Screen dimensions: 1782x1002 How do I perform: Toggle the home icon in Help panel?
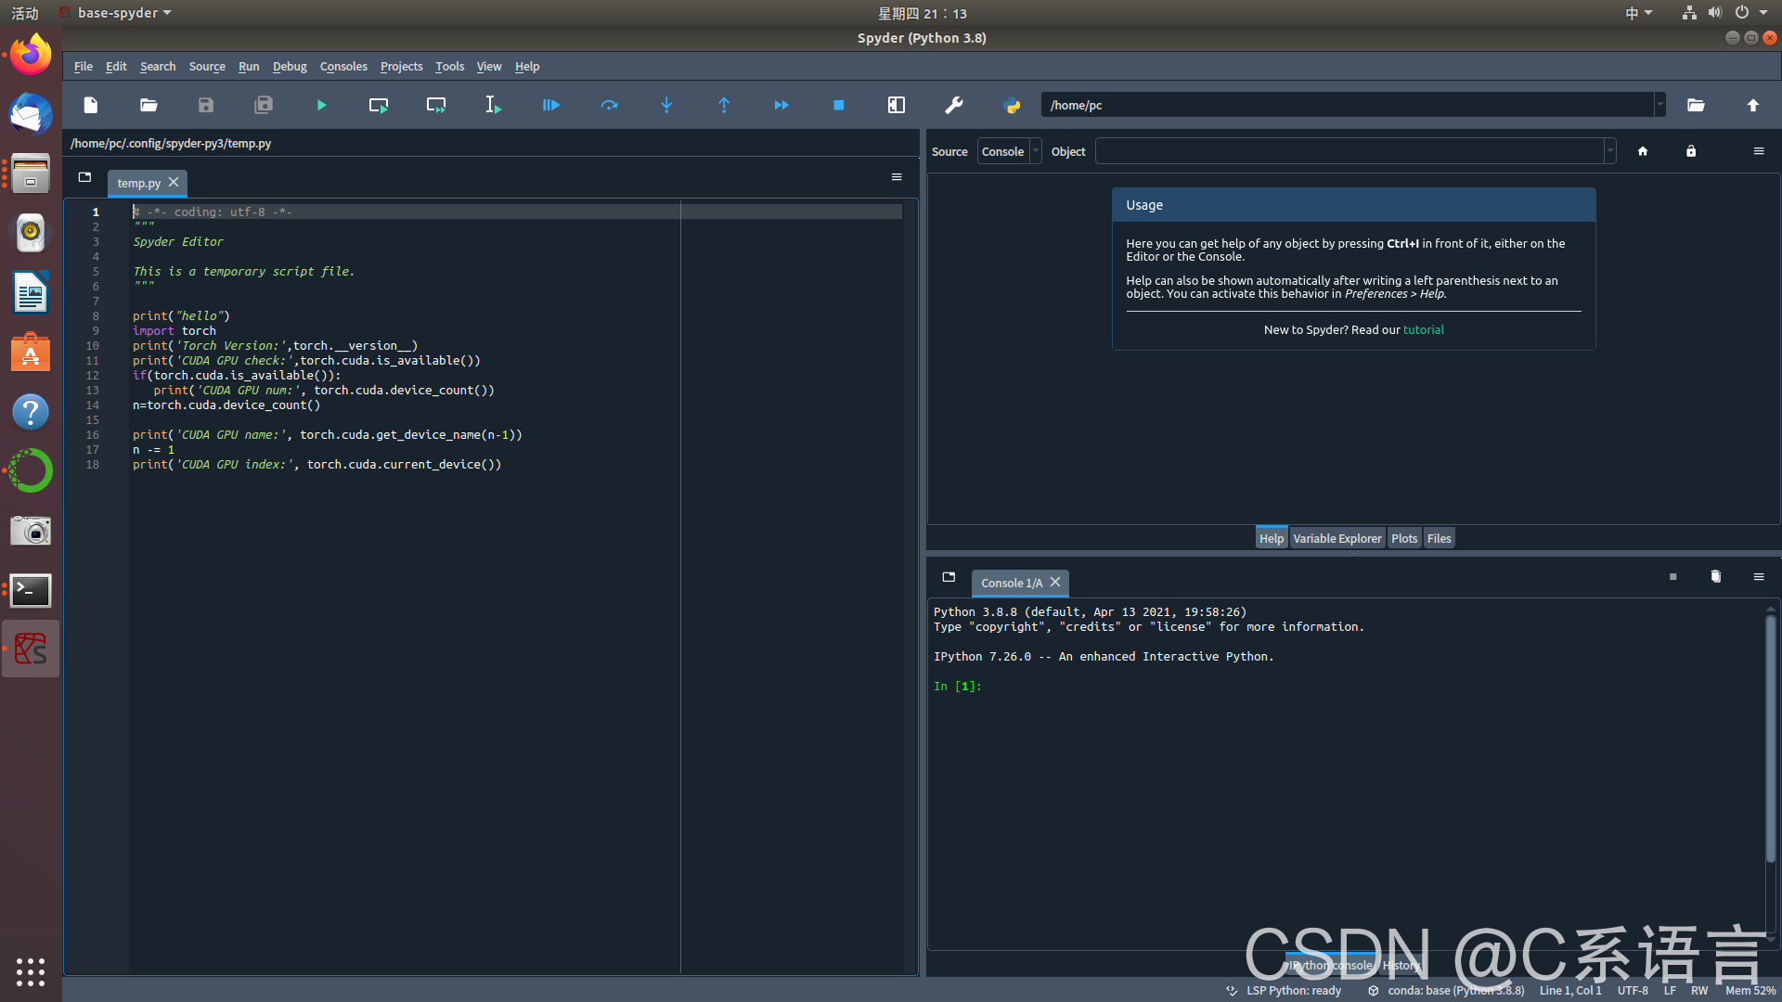[x=1643, y=149]
